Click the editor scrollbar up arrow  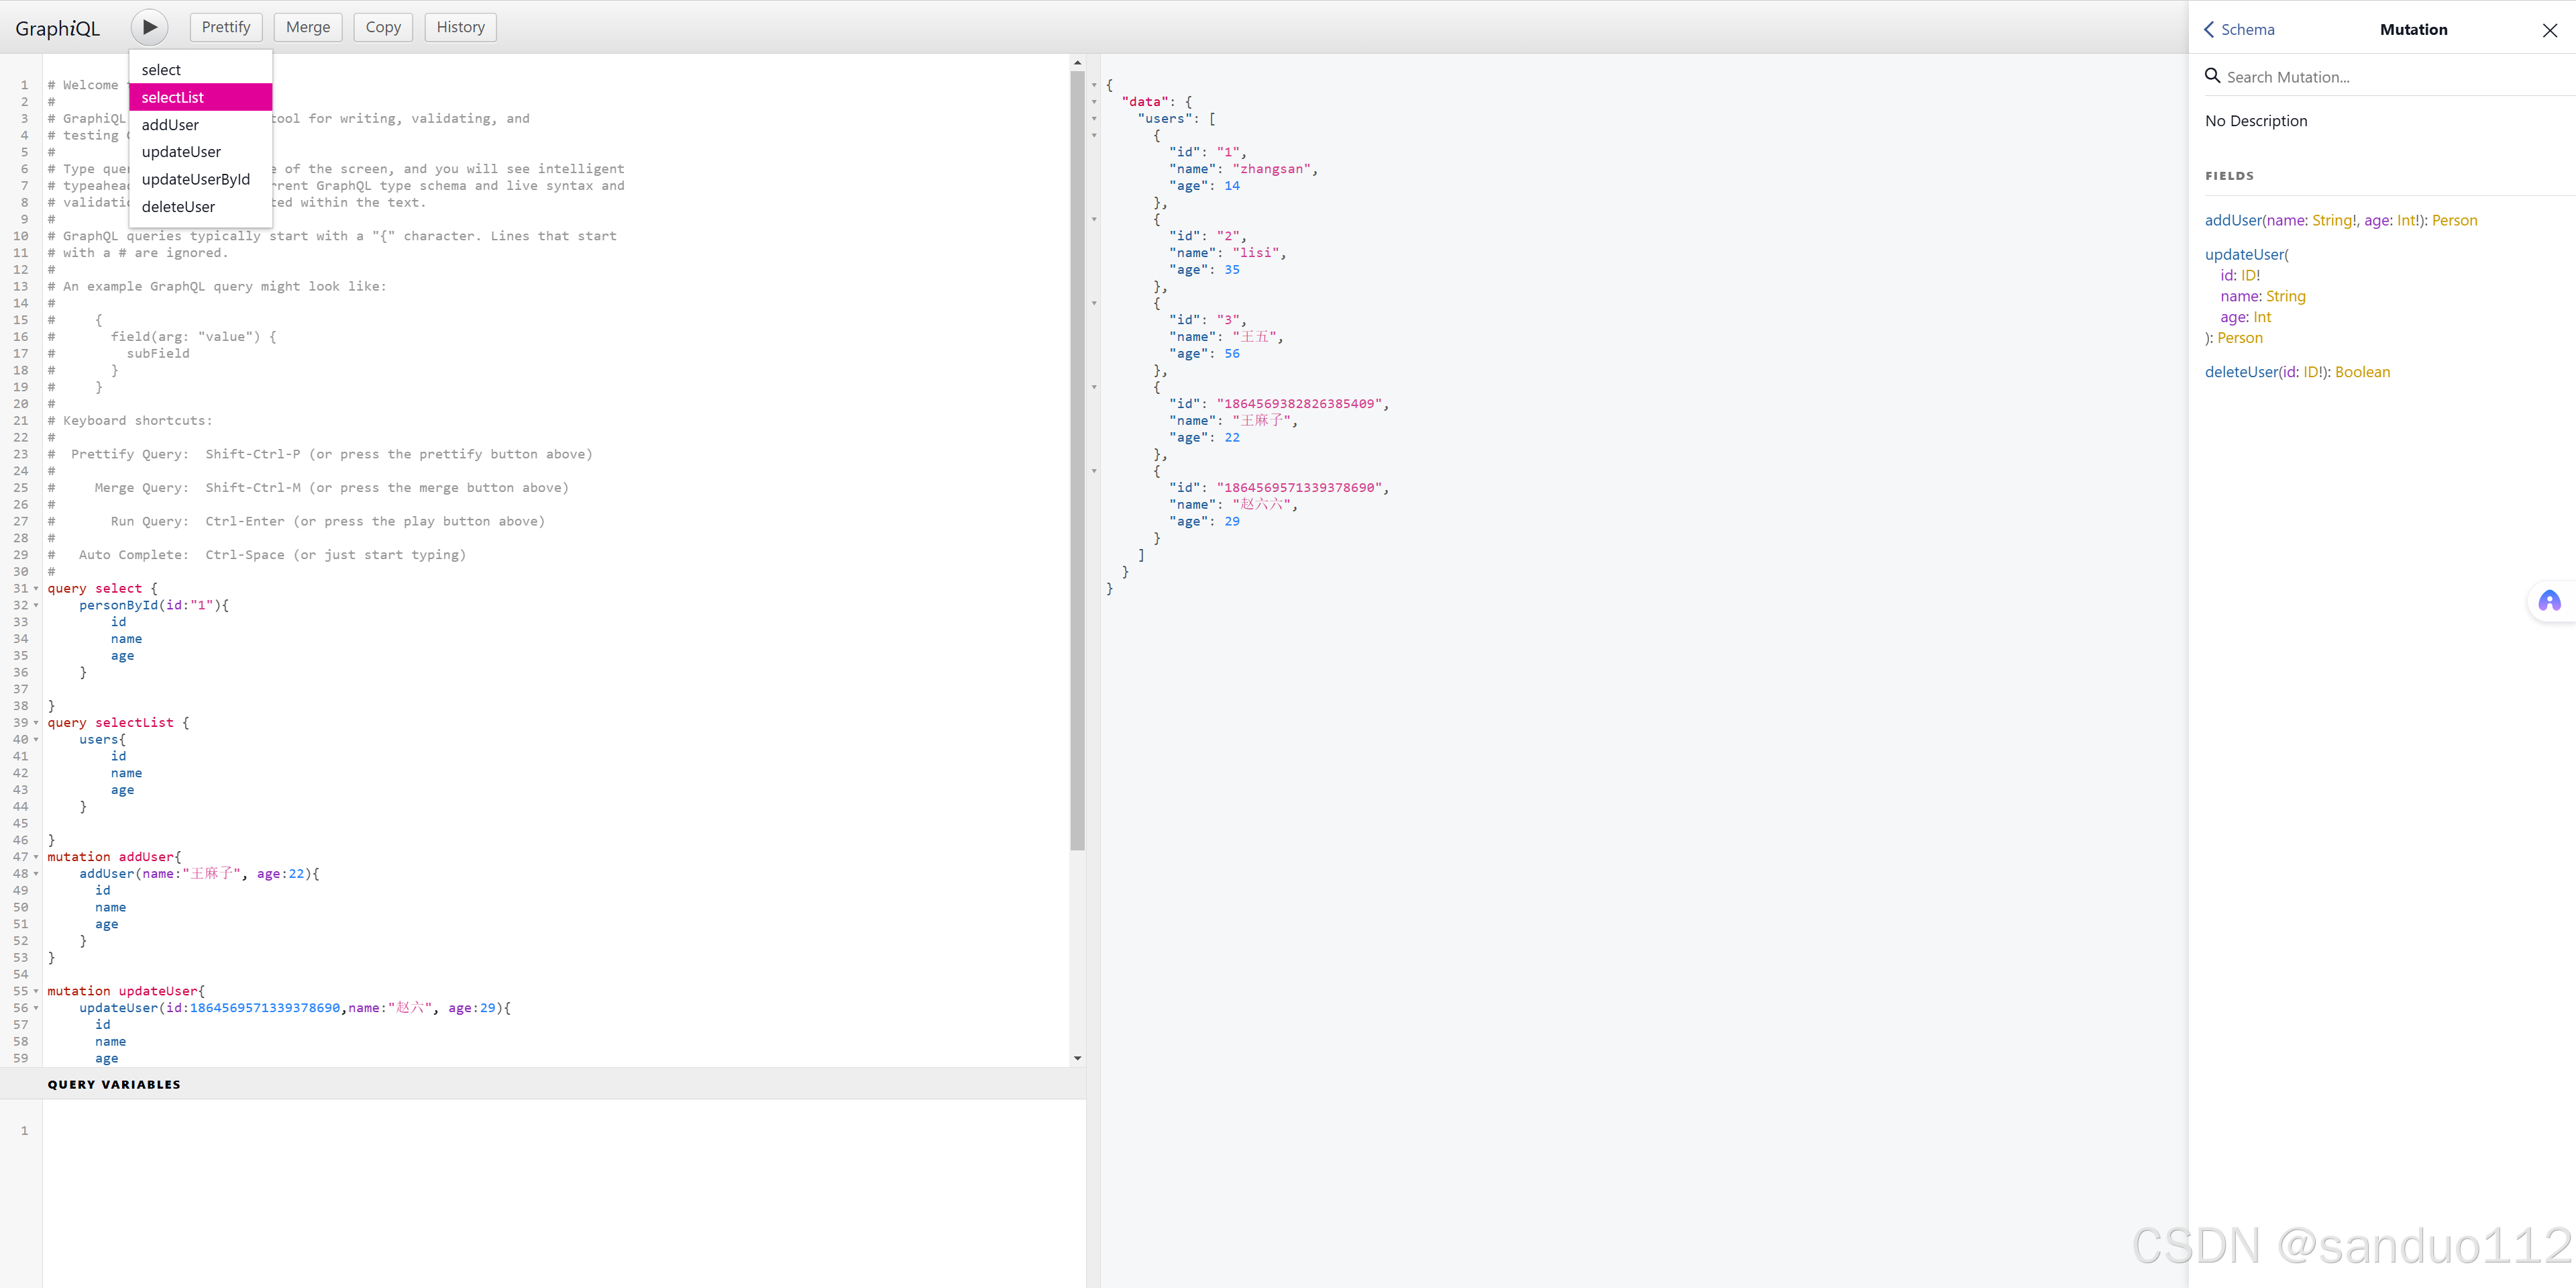point(1077,62)
